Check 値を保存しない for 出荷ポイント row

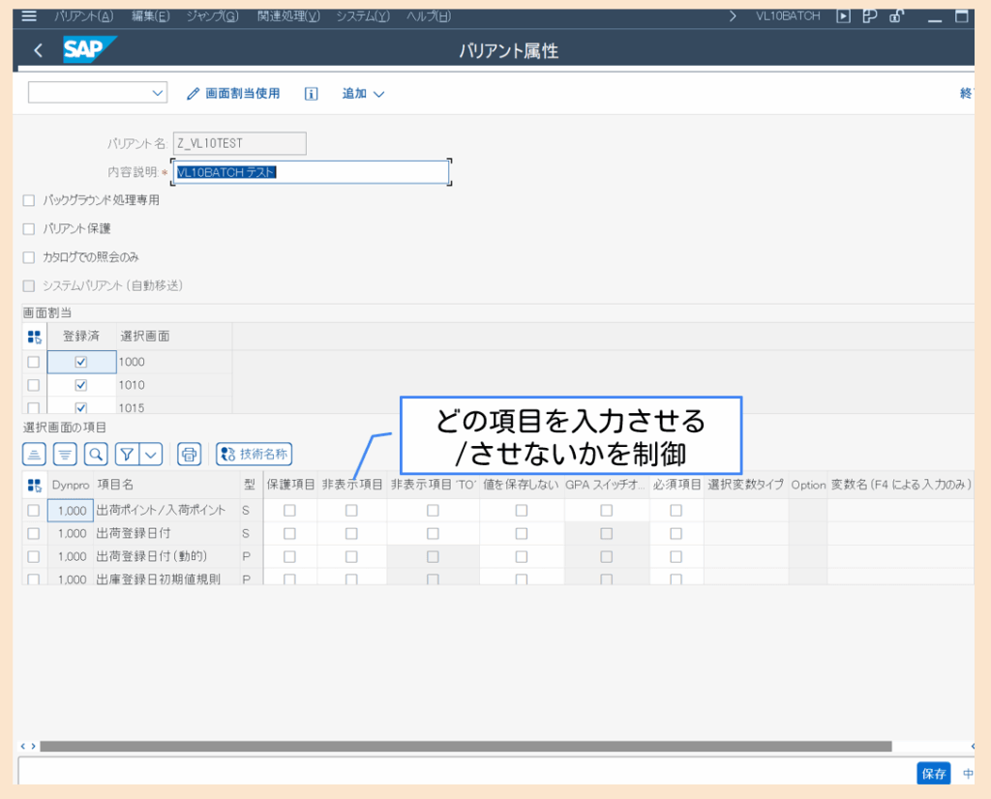point(522,511)
